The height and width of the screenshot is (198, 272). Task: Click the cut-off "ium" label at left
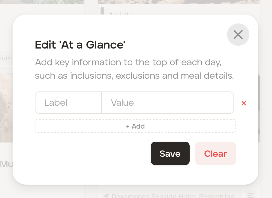coord(6,58)
